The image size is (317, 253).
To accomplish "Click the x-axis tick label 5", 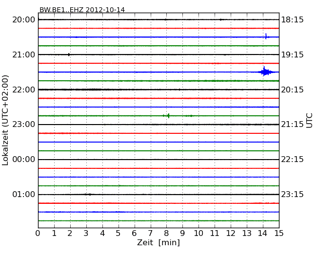I will click(x=118, y=234).
